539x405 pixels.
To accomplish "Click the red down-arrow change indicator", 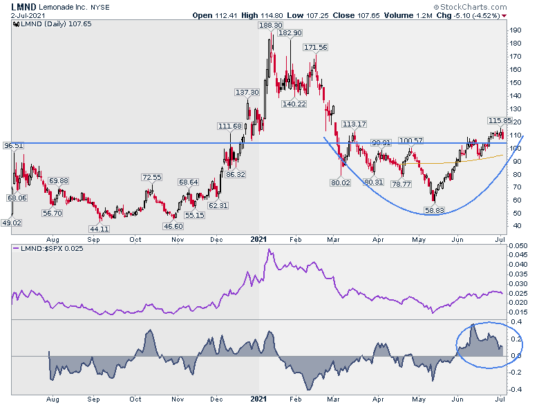I will click(x=504, y=16).
